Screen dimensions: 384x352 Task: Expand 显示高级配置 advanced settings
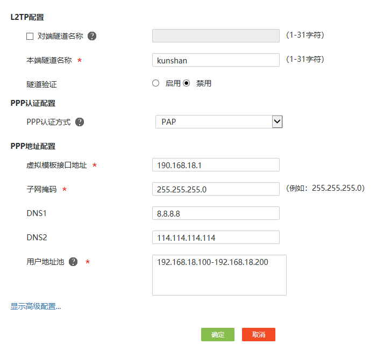click(x=35, y=306)
